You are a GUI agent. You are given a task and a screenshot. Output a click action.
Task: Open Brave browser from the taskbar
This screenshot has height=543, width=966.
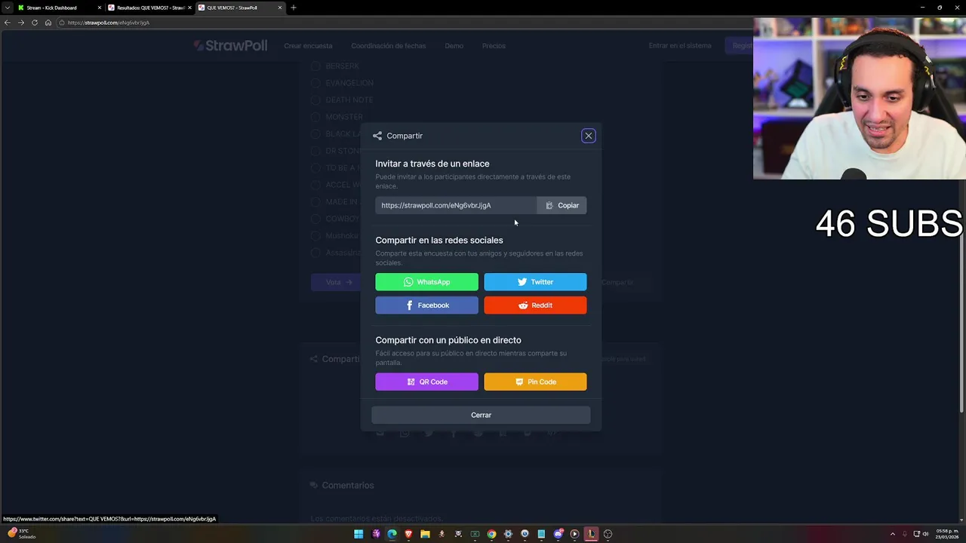408,534
